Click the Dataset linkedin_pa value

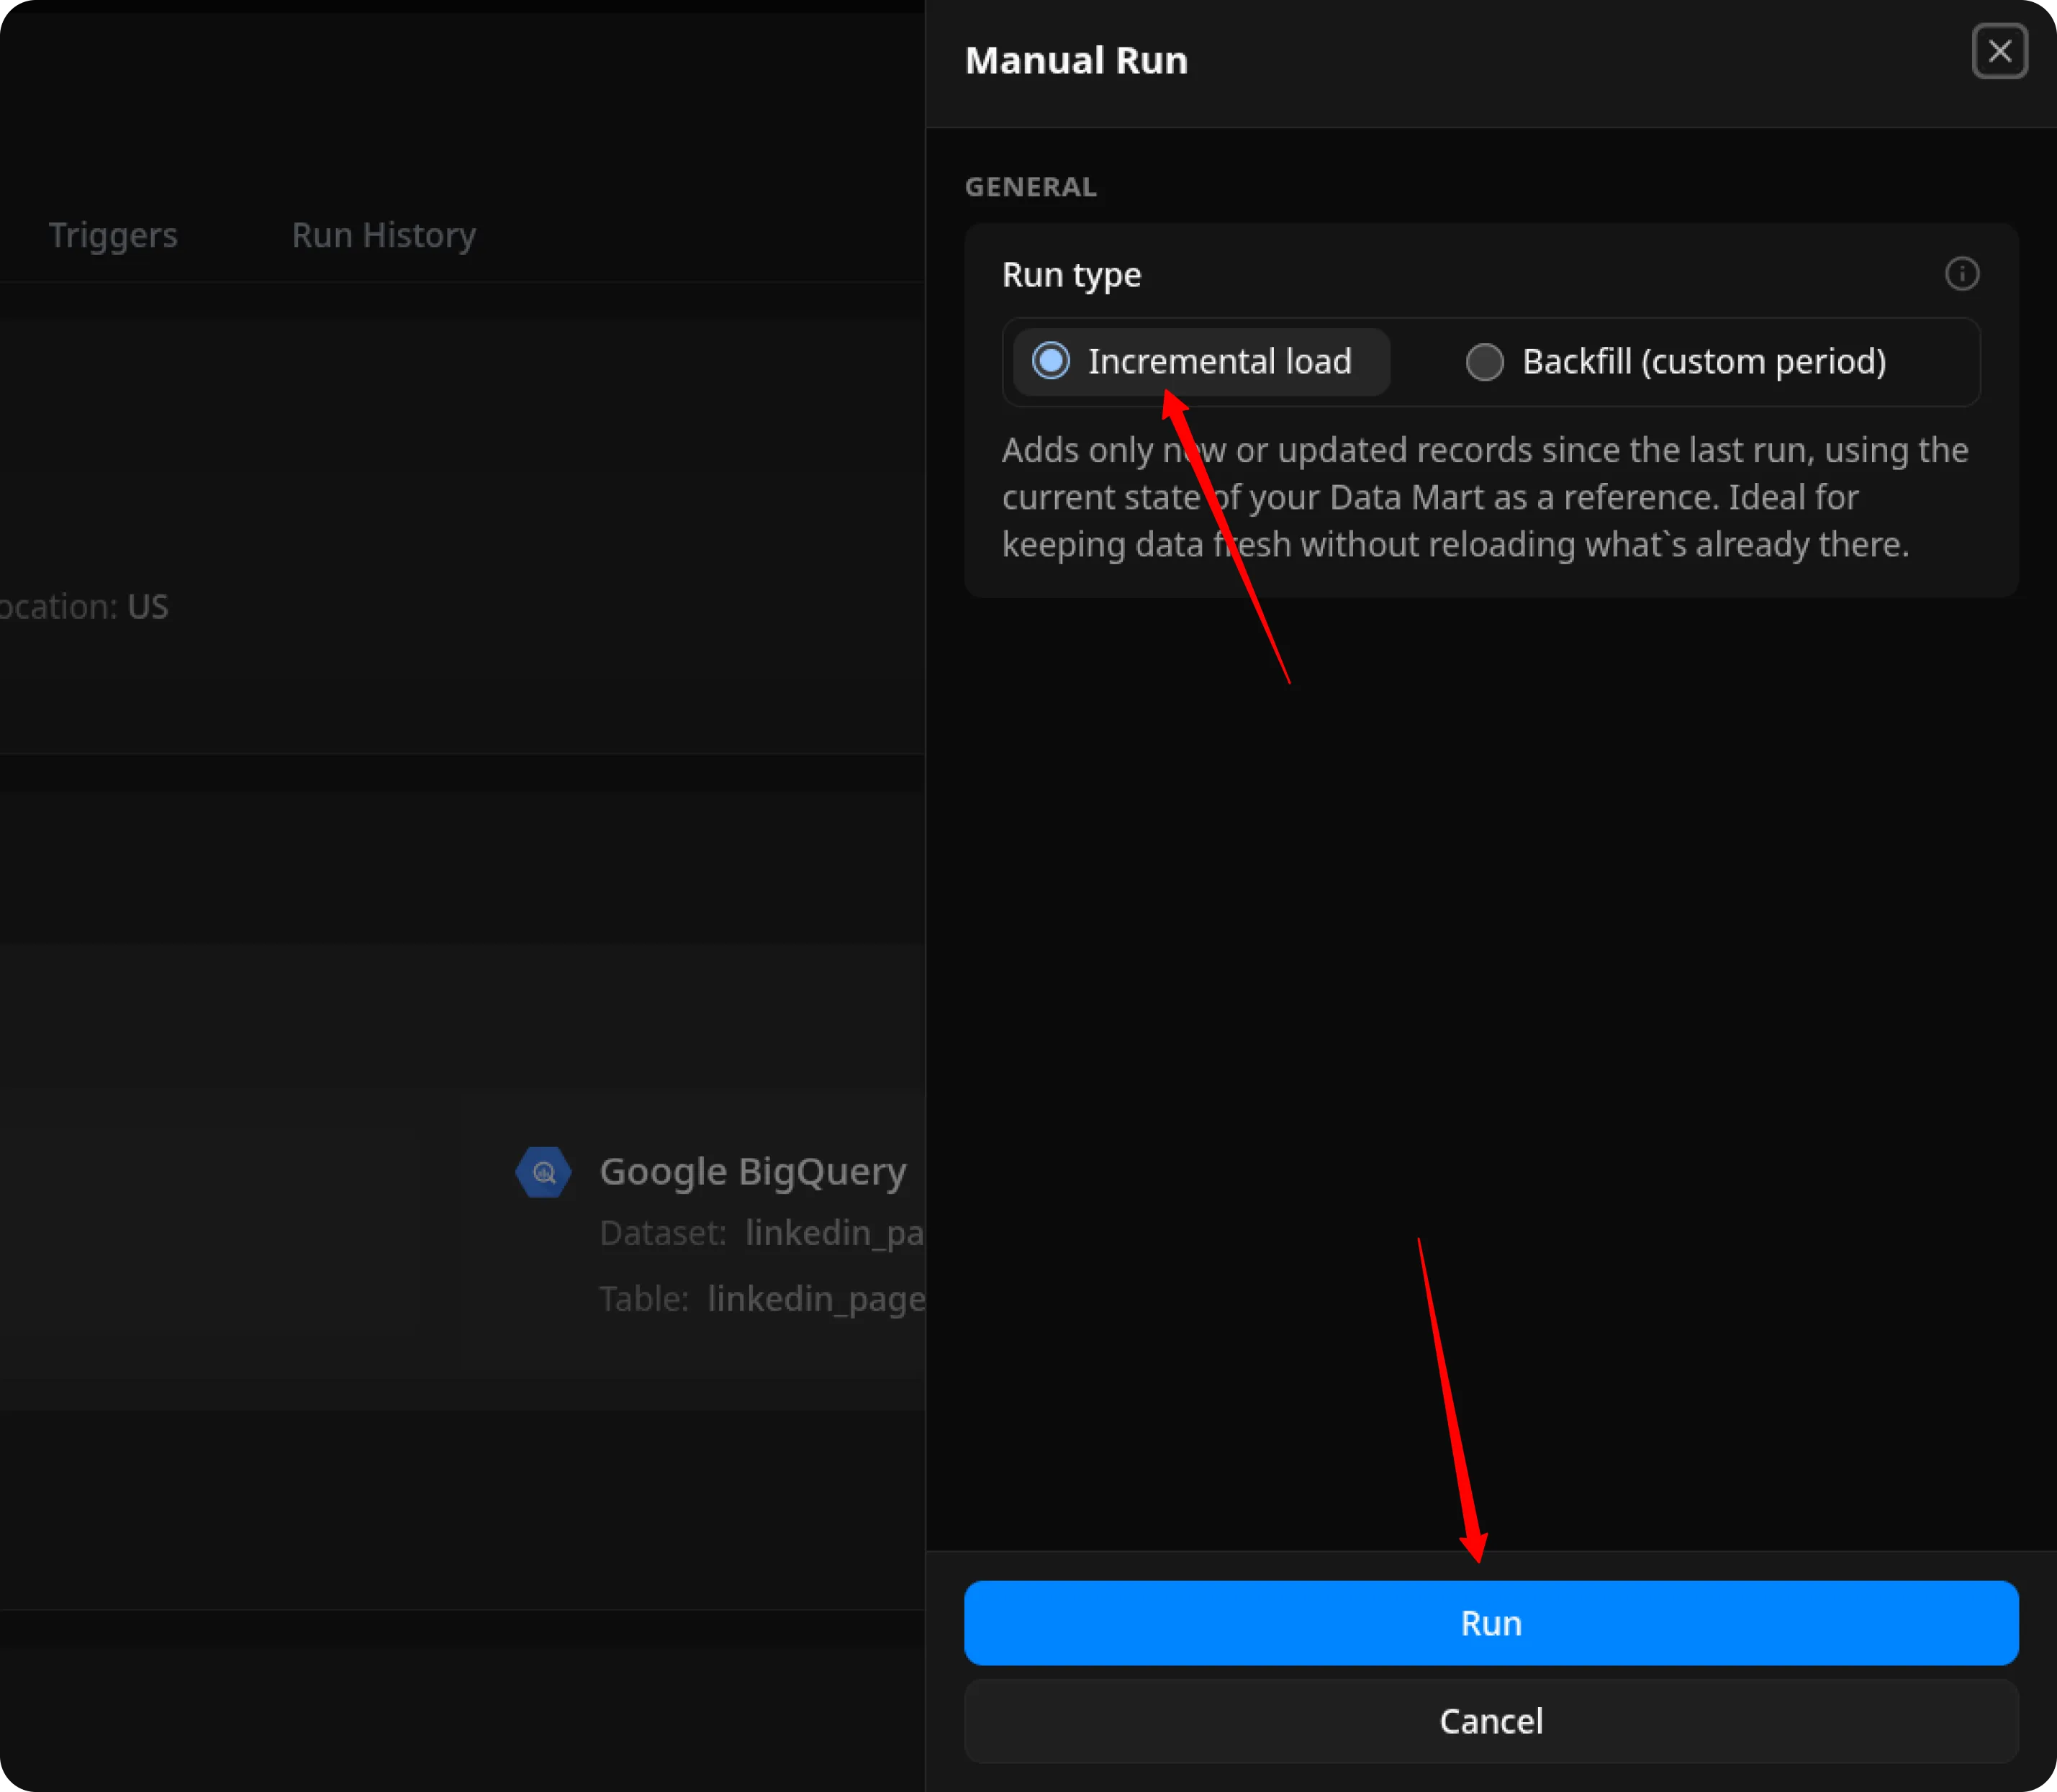point(834,1233)
